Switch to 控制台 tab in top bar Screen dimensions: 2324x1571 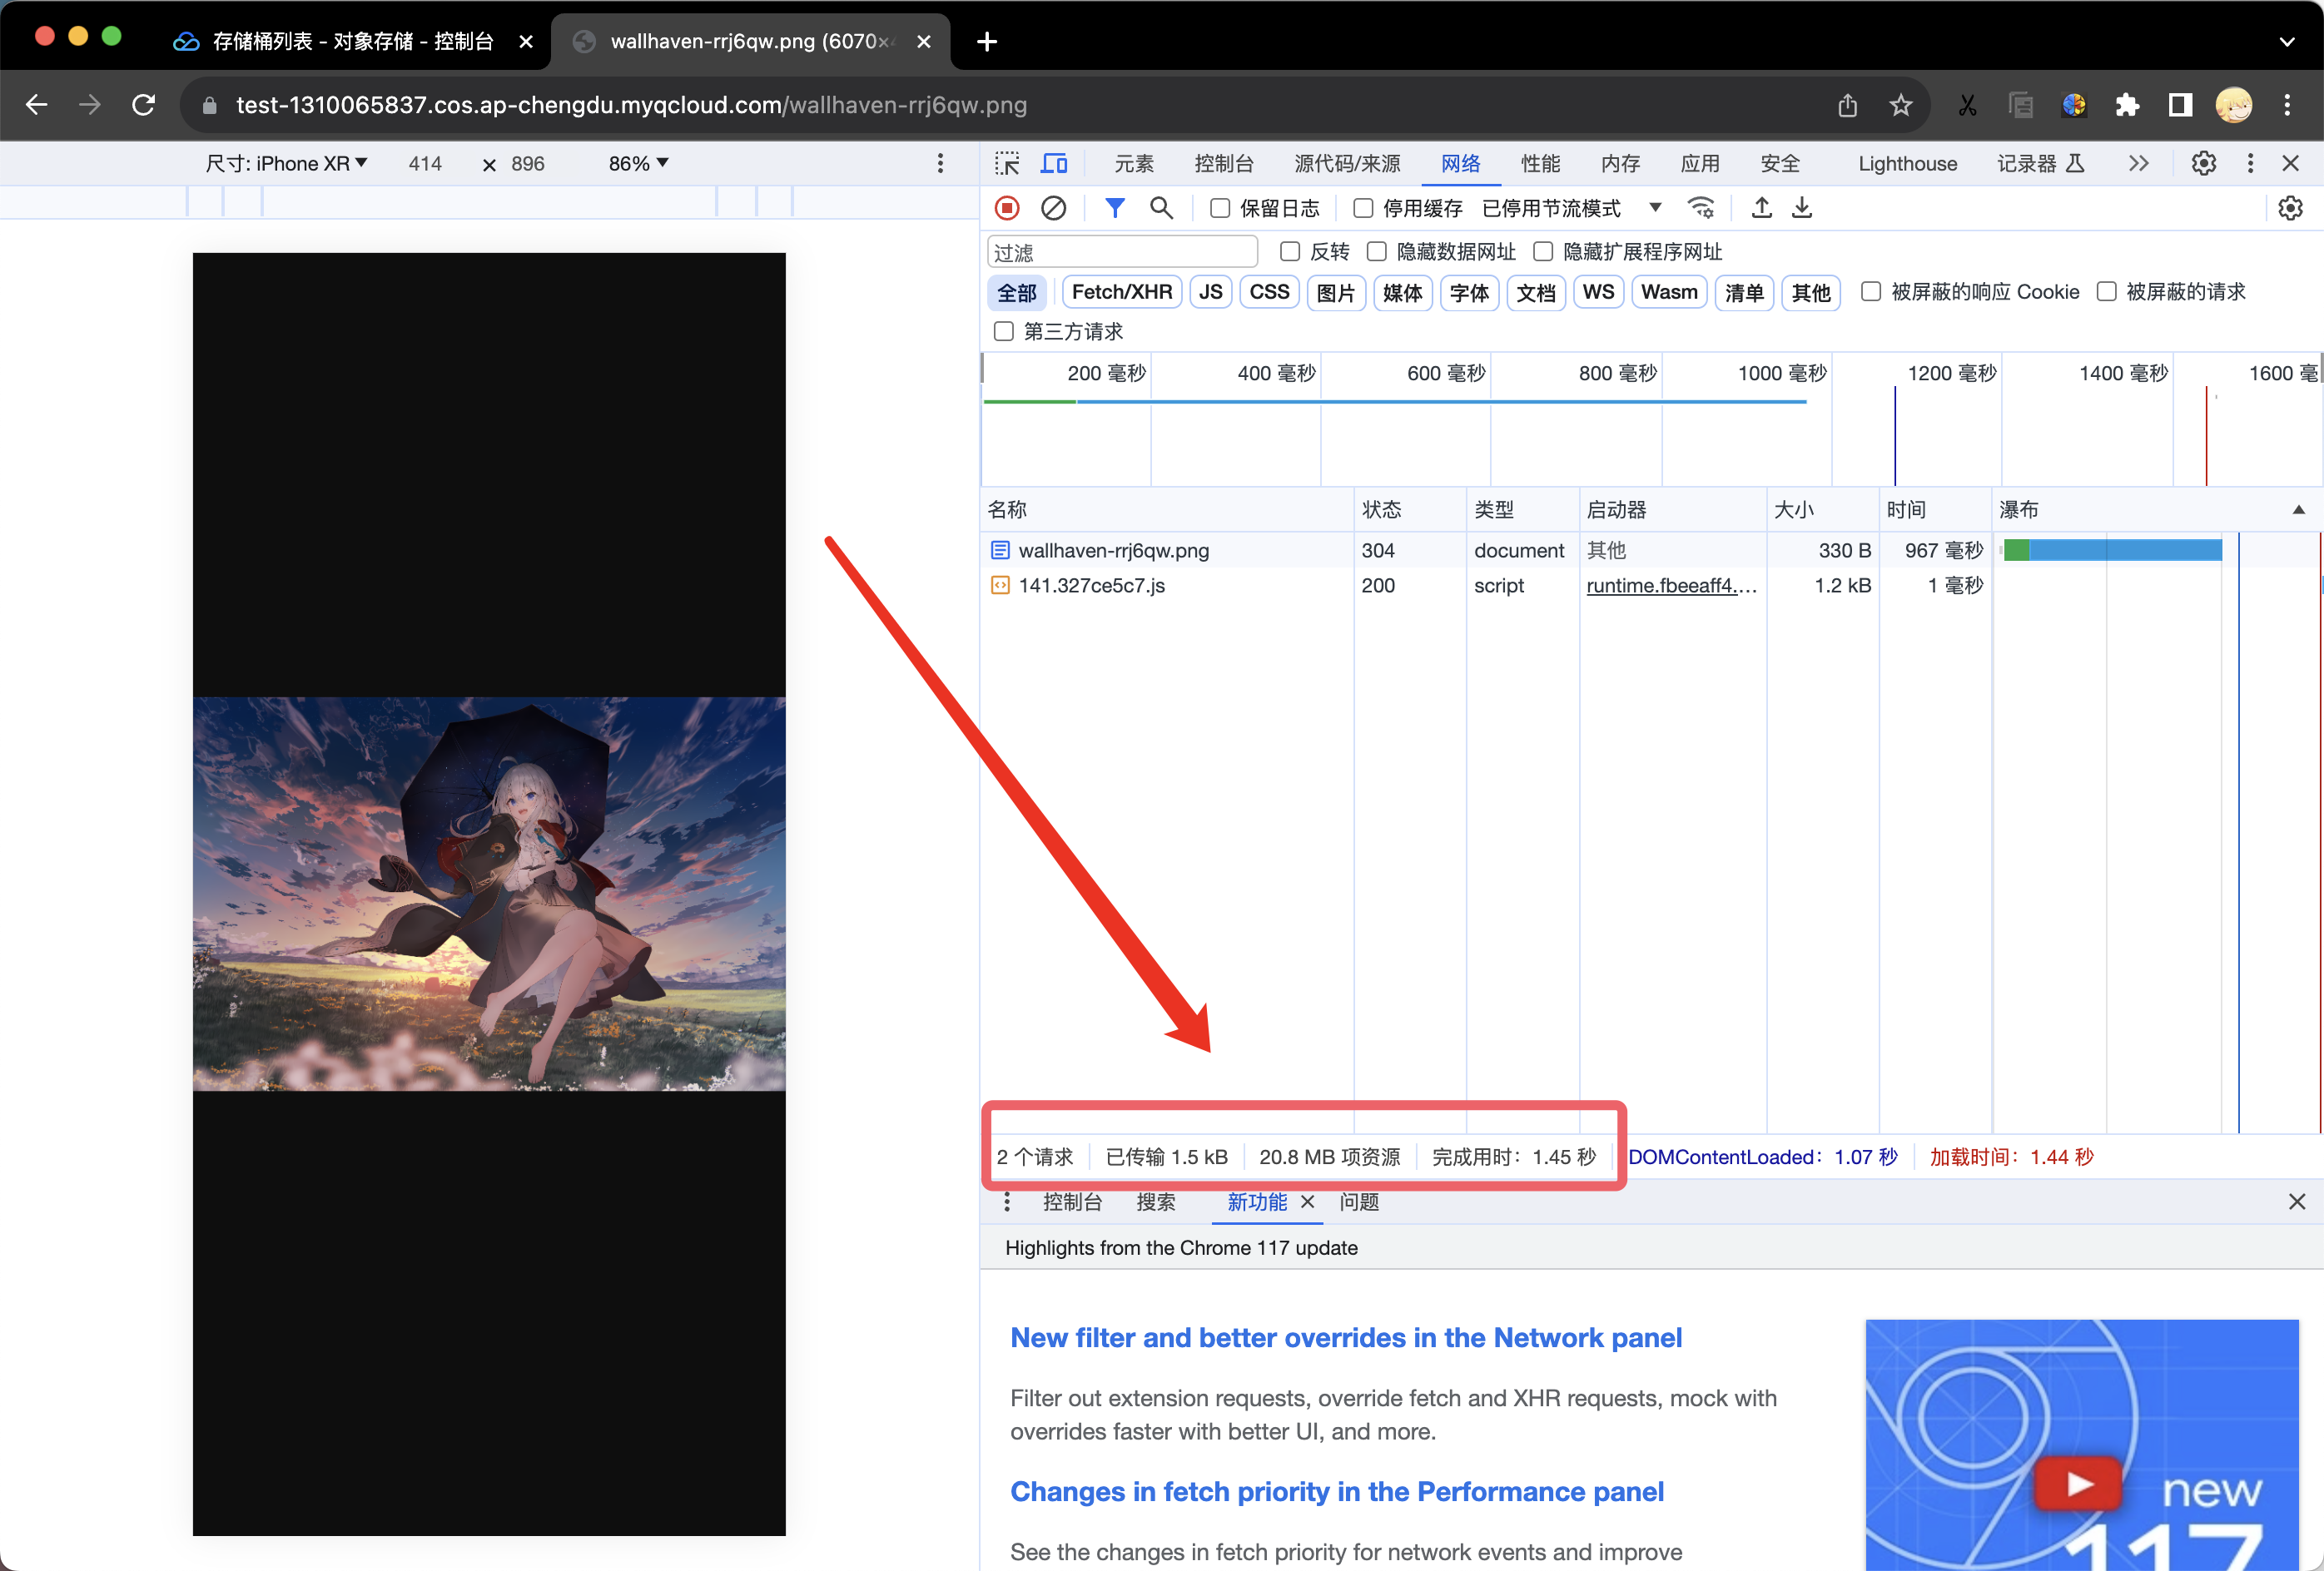(1224, 163)
